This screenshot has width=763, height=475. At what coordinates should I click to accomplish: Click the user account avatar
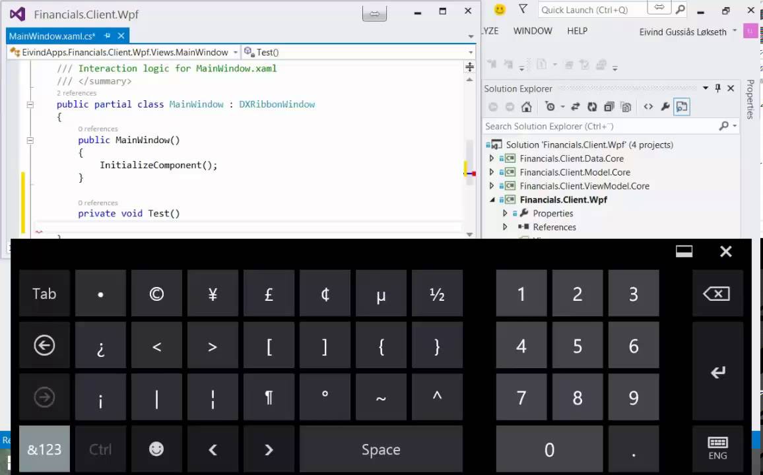tap(750, 31)
